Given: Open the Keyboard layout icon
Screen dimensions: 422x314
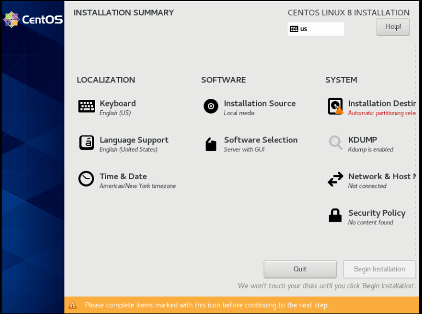Looking at the screenshot, I should point(86,106).
